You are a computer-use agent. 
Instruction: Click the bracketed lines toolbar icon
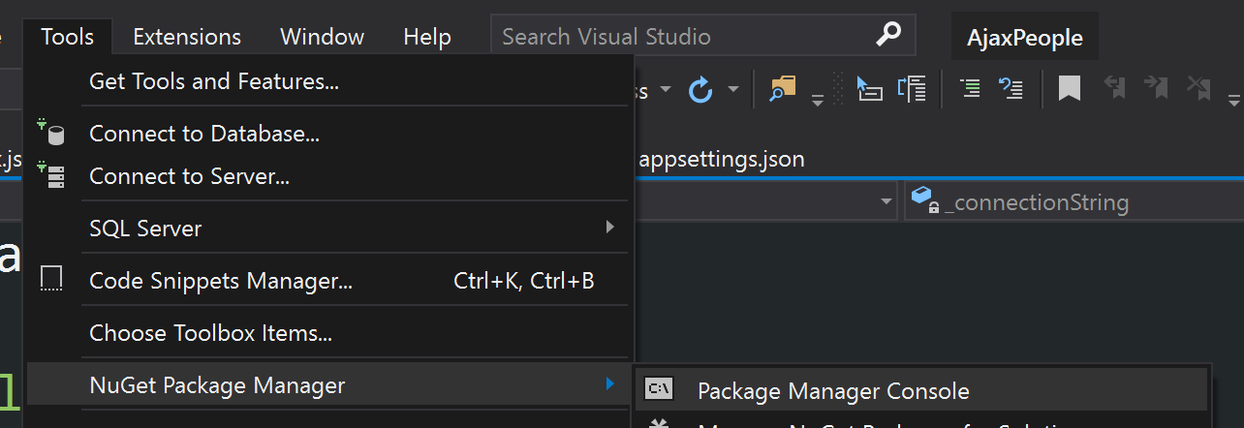(x=913, y=89)
